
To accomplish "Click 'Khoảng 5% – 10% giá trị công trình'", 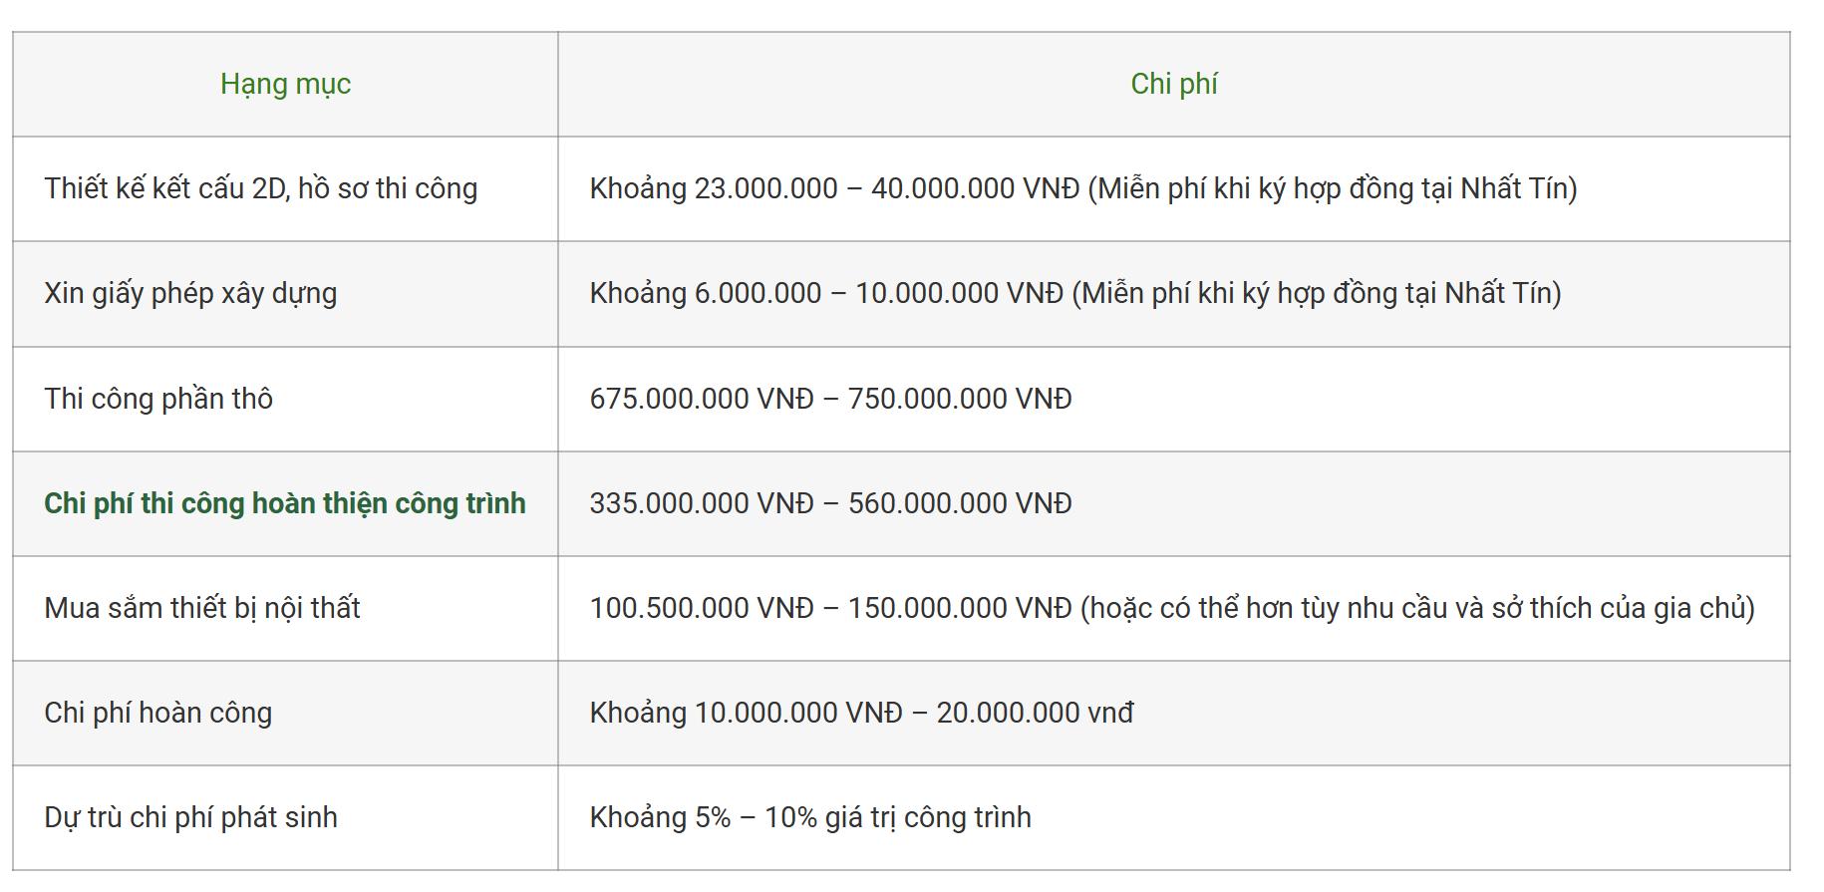I will (x=810, y=817).
